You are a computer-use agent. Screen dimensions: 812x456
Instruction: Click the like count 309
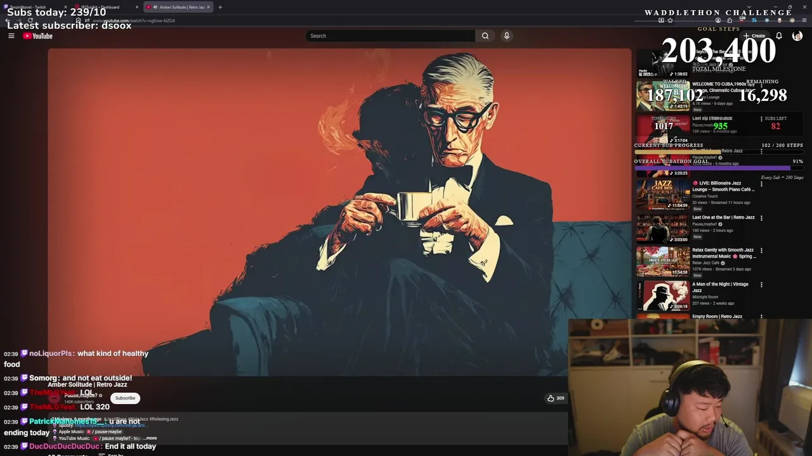click(x=560, y=398)
